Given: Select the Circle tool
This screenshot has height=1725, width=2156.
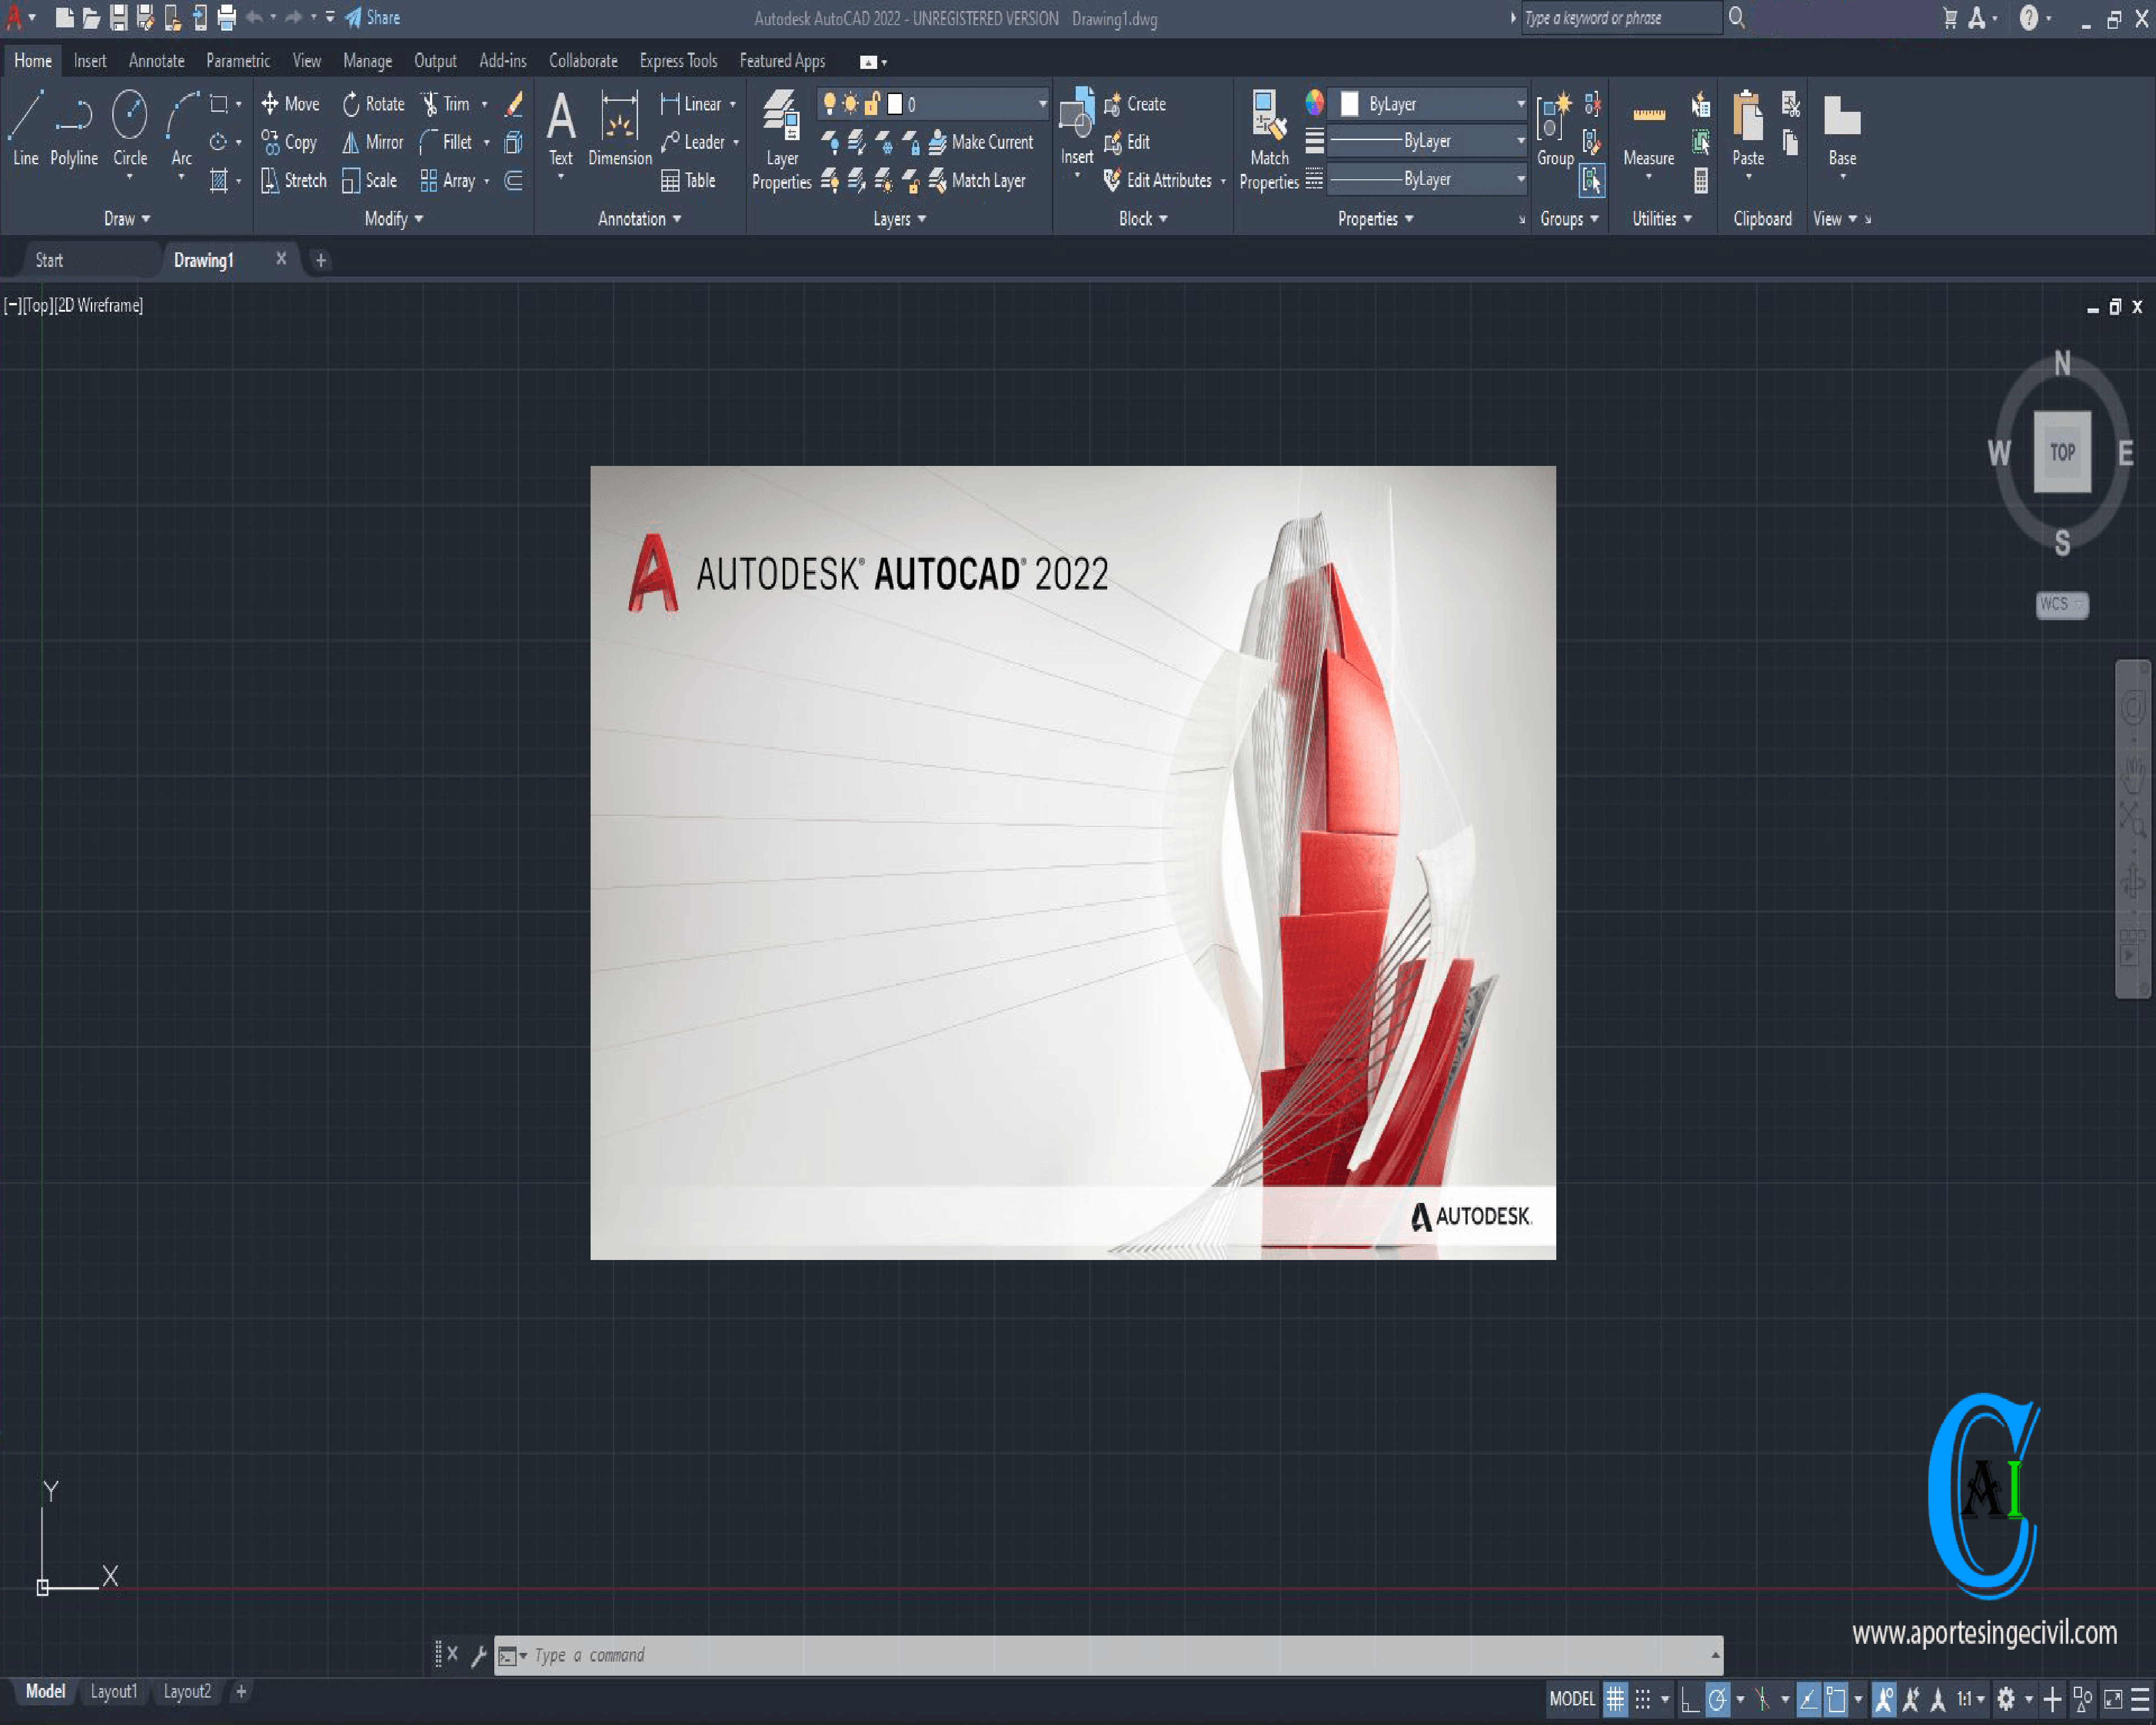Looking at the screenshot, I should (x=129, y=129).
